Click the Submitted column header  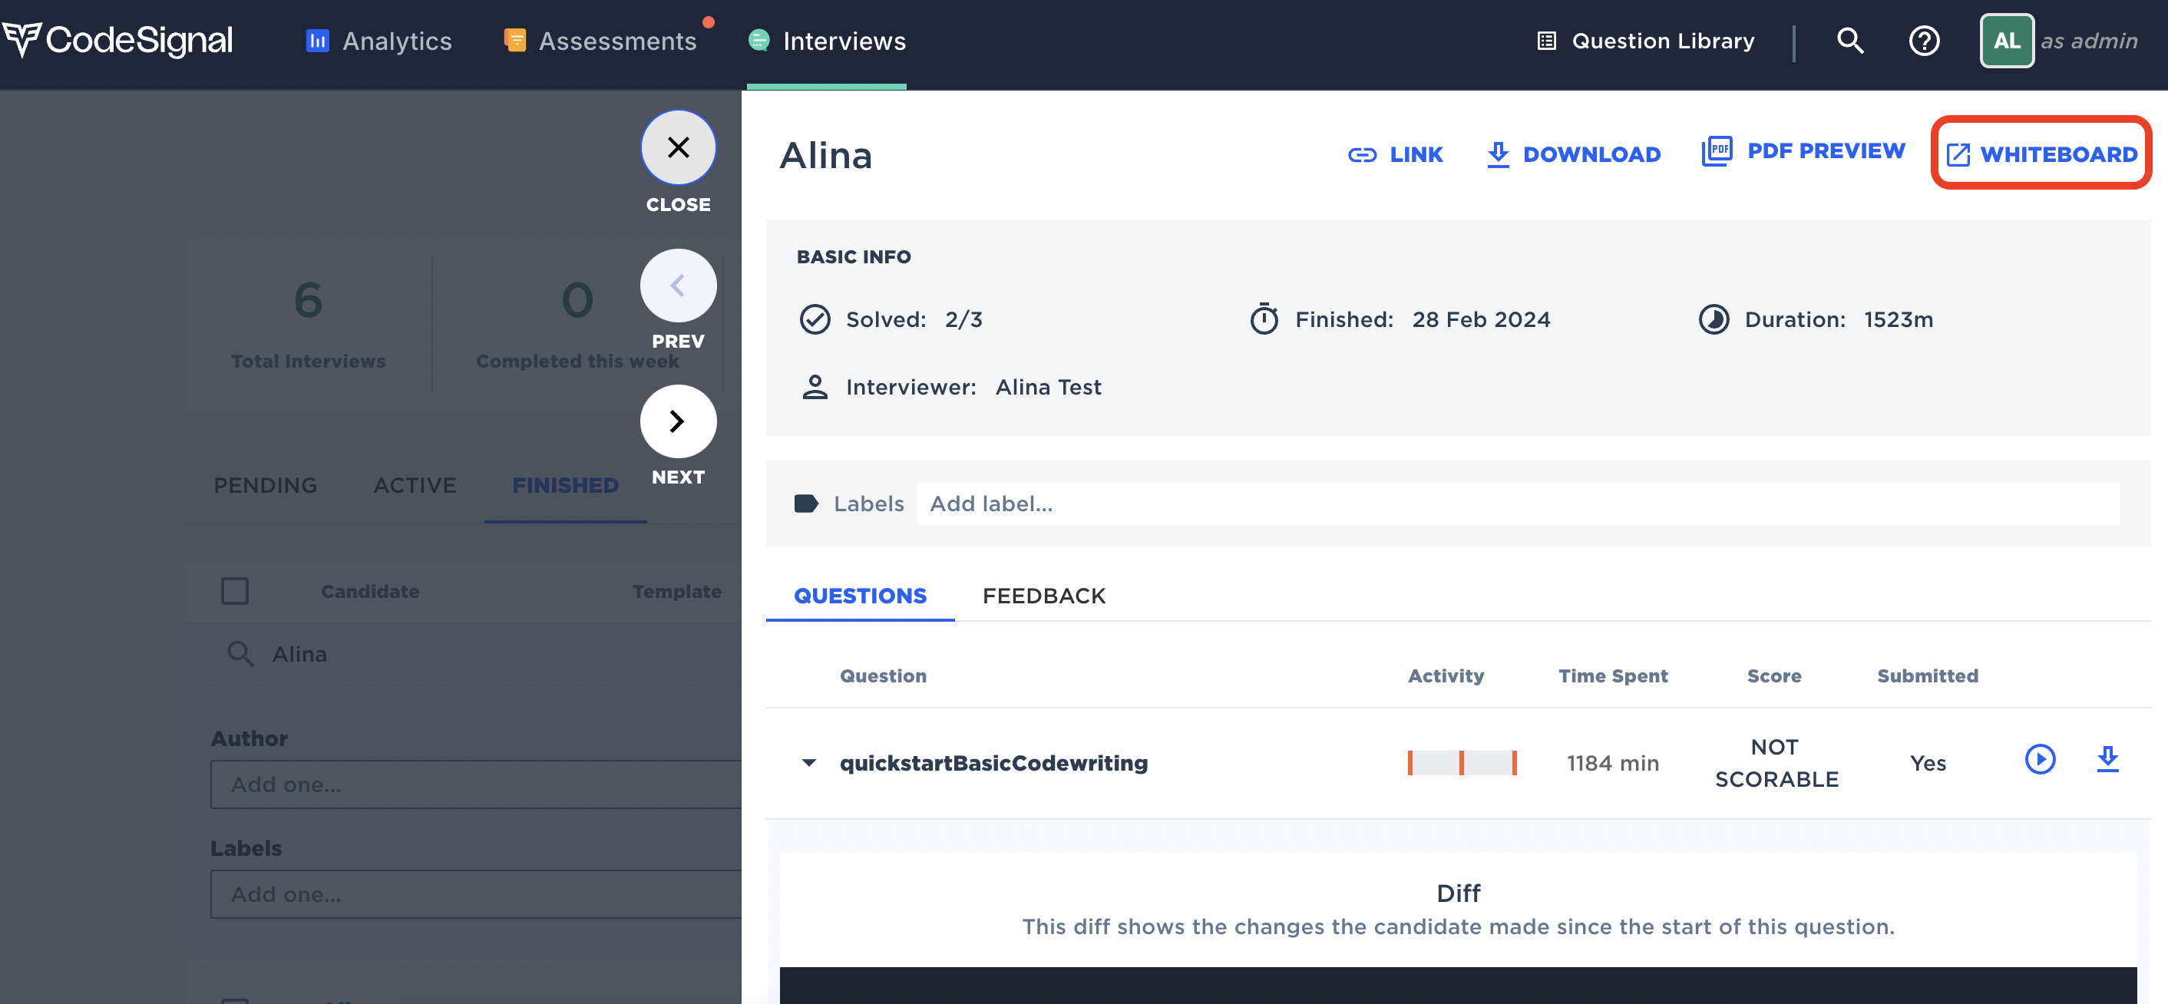tap(1927, 675)
